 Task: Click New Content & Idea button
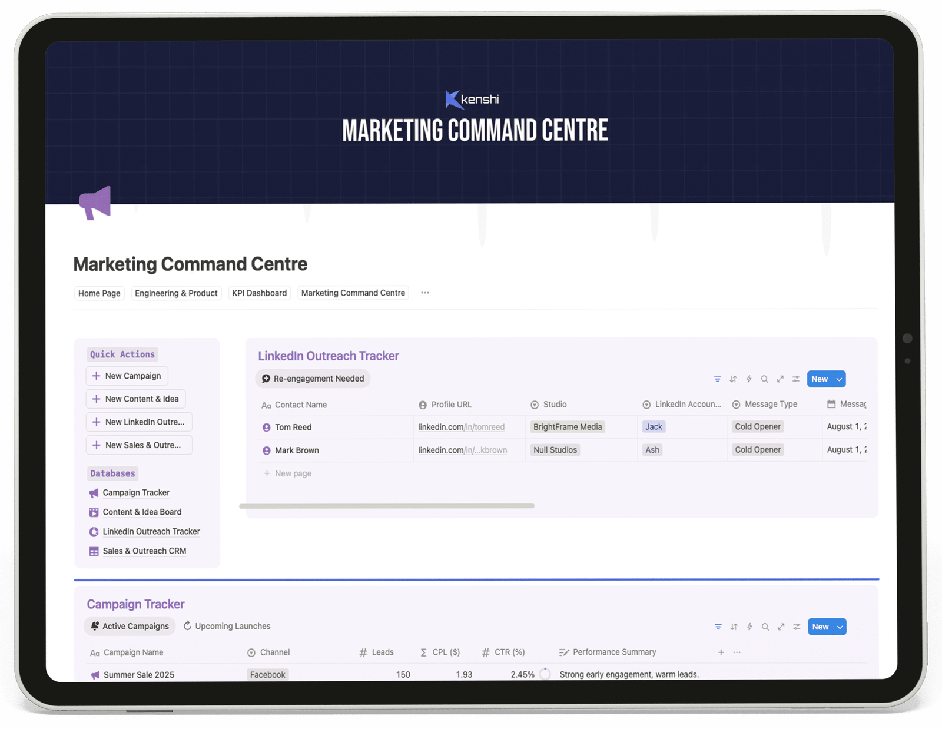click(x=136, y=399)
